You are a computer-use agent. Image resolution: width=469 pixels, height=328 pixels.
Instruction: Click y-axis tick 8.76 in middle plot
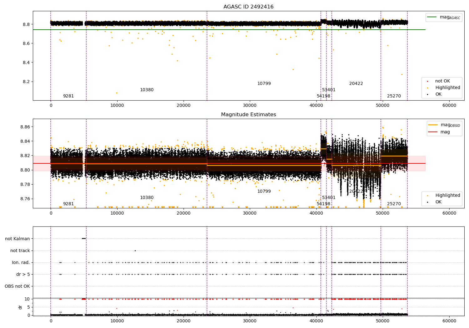click(25, 199)
